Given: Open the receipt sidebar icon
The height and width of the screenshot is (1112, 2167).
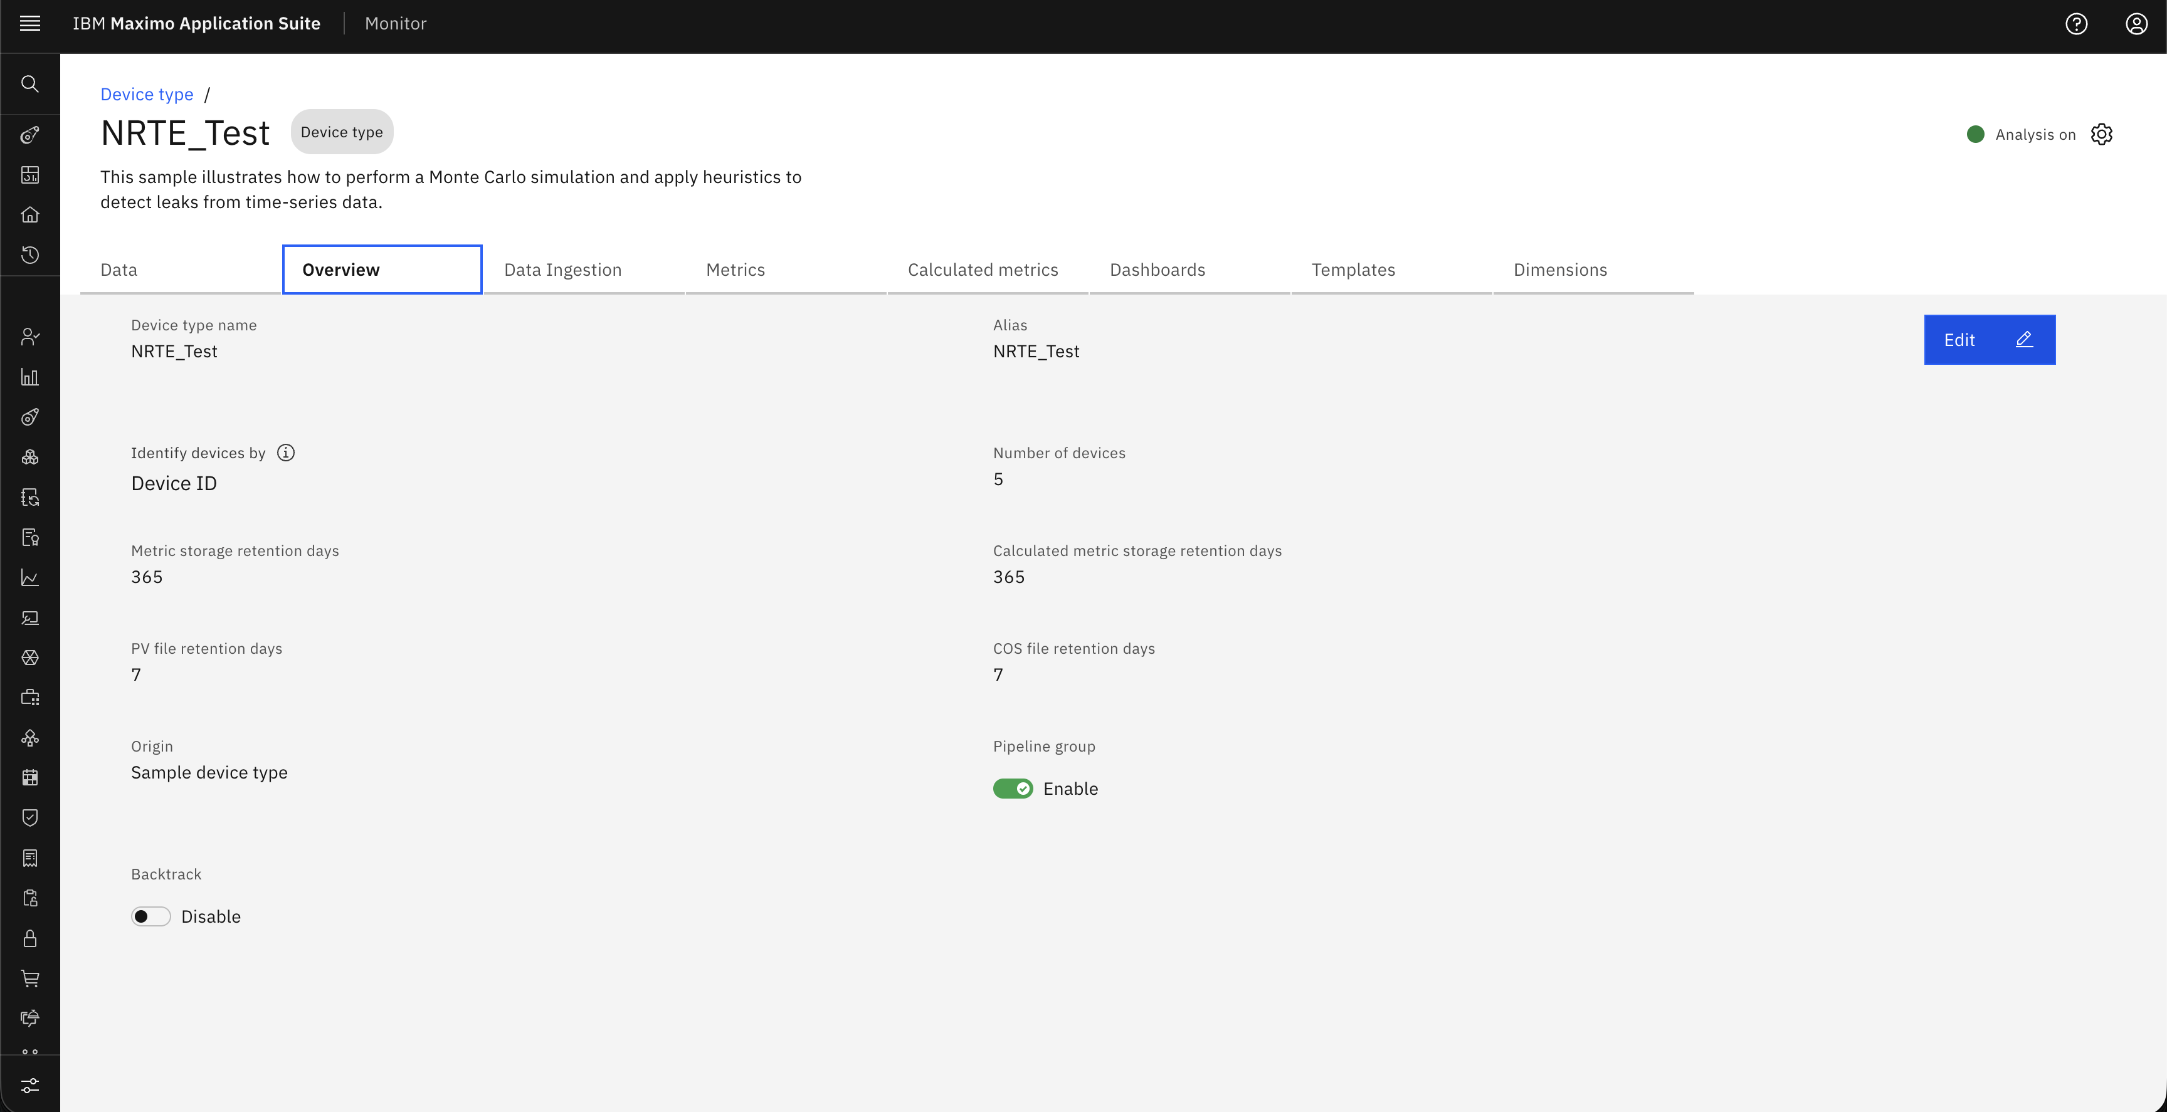Looking at the screenshot, I should (29, 858).
